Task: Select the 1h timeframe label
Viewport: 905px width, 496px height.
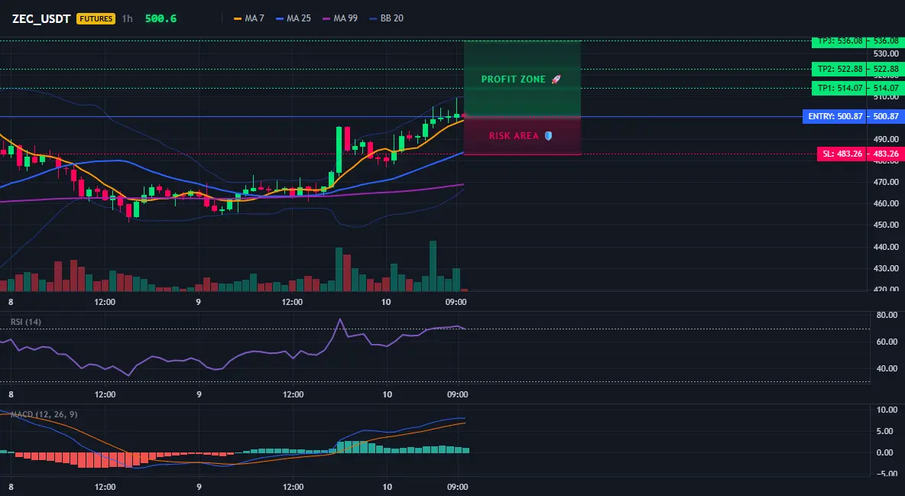Action: click(x=127, y=18)
